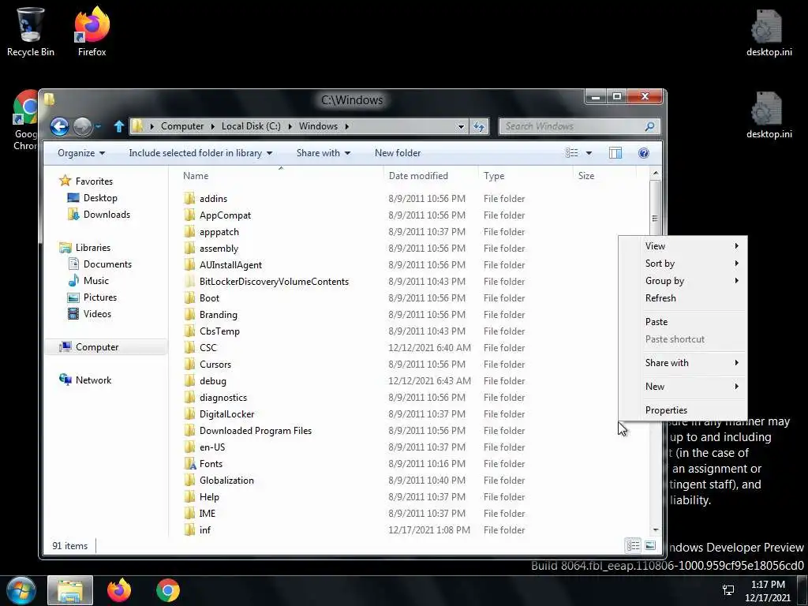Select the BitLockerDiscoveryVolumeContents folder
808x606 pixels.
coord(274,282)
